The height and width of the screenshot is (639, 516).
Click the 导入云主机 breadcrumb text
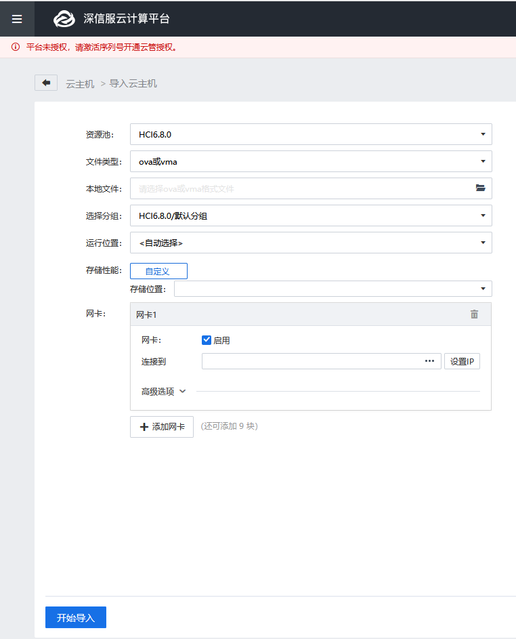click(x=133, y=83)
